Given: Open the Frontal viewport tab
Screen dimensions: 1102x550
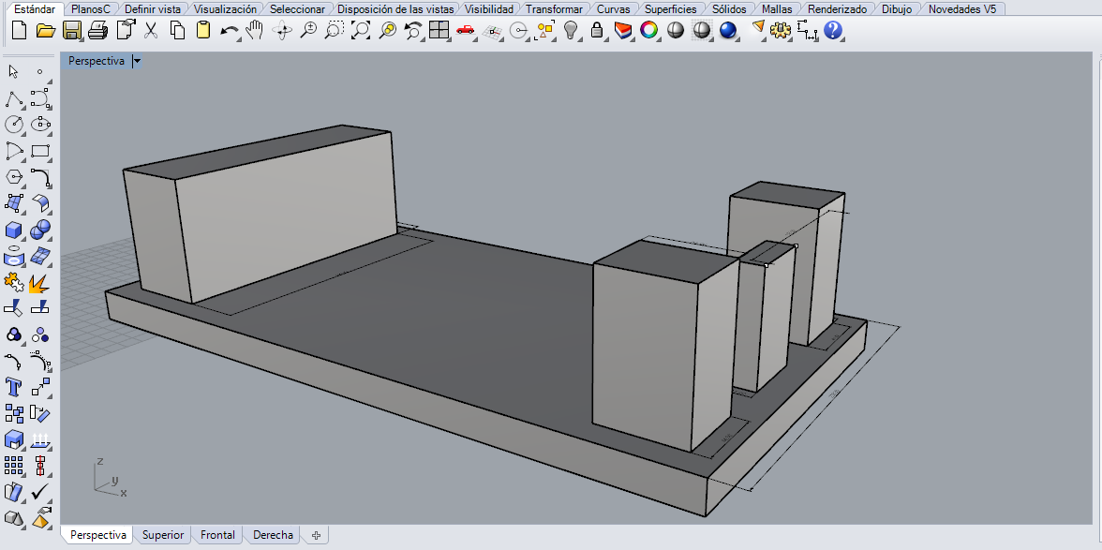Looking at the screenshot, I should pyautogui.click(x=217, y=535).
